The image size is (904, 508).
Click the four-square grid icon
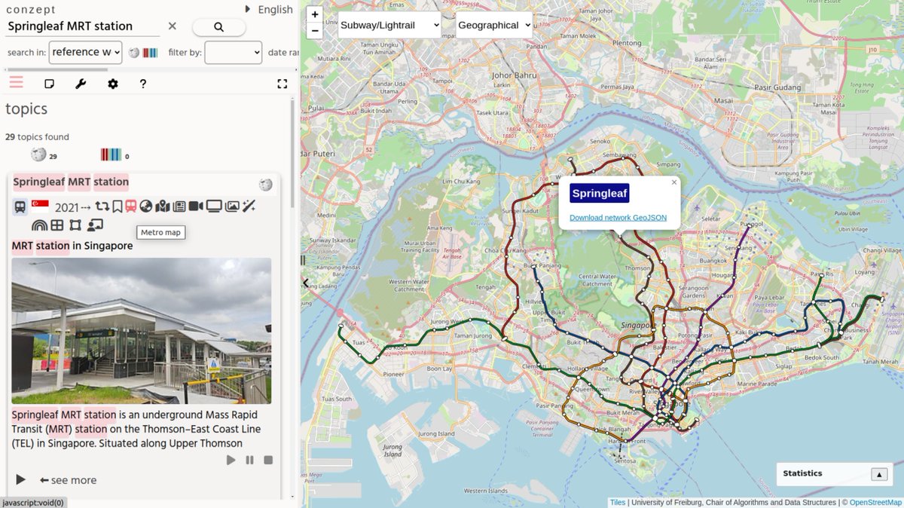point(57,225)
